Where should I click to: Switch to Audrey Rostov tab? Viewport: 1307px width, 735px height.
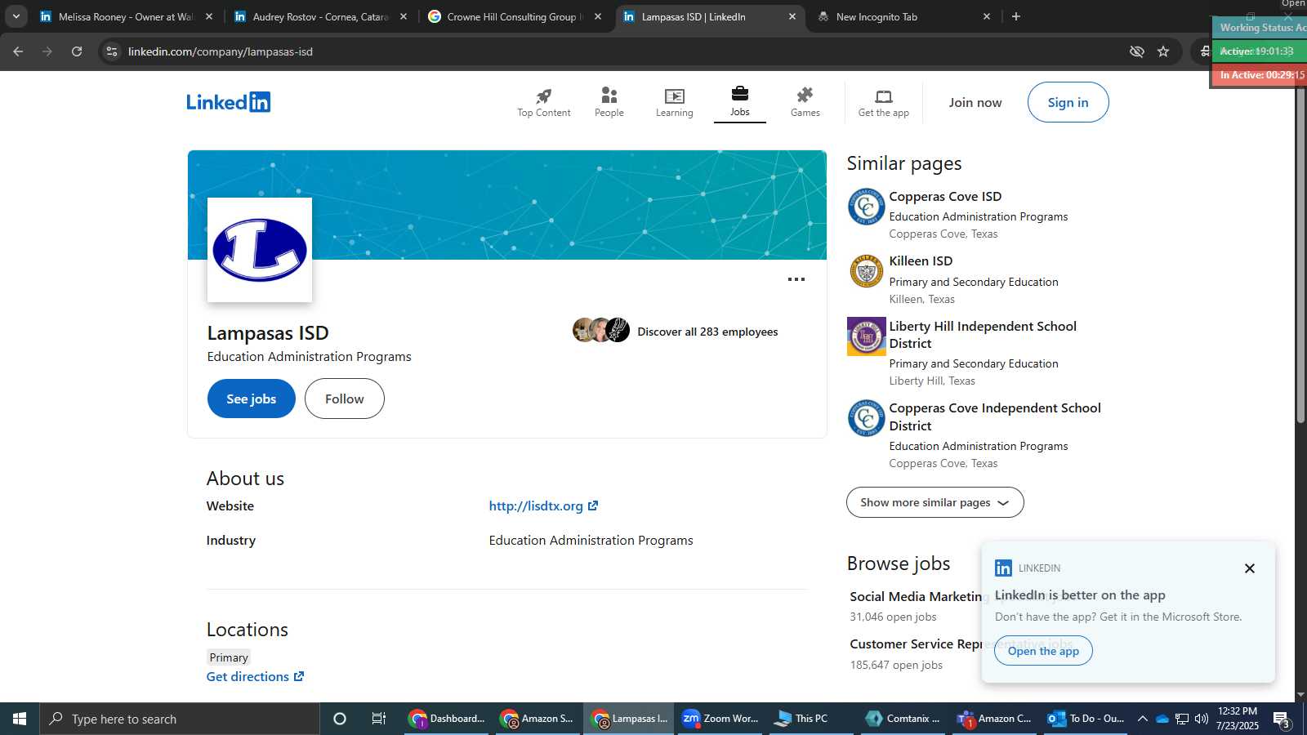point(320,16)
